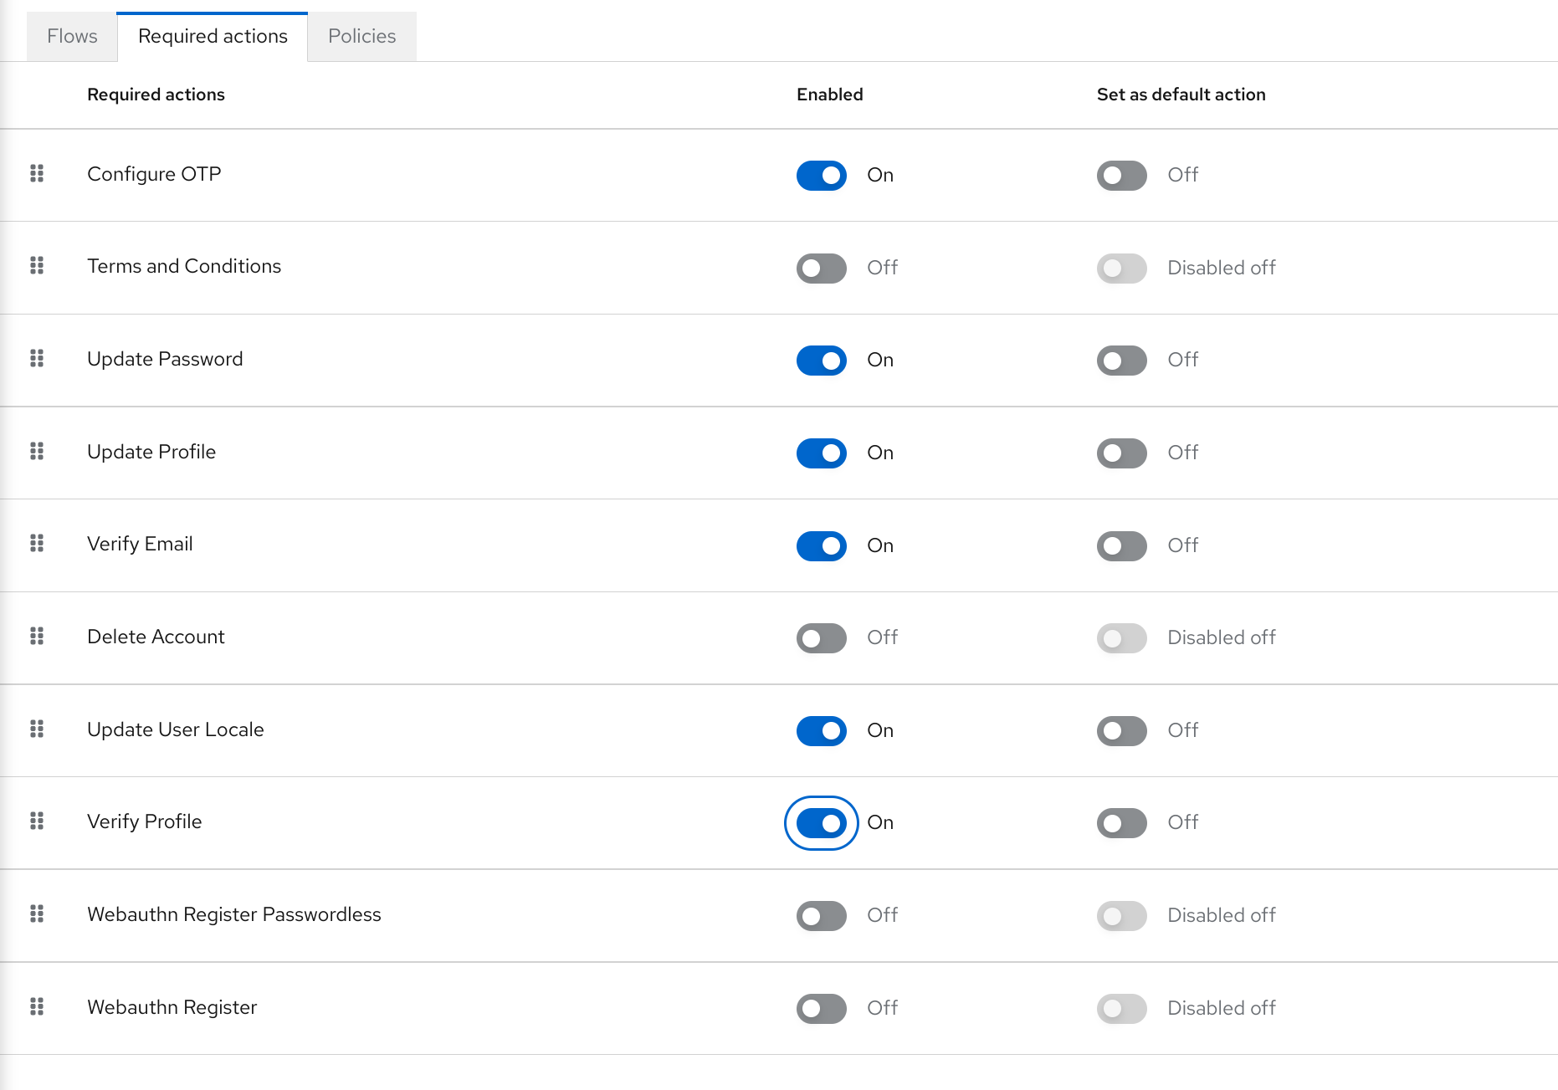Turn off Verify Profile enabled toggle
The width and height of the screenshot is (1558, 1090).
click(821, 823)
